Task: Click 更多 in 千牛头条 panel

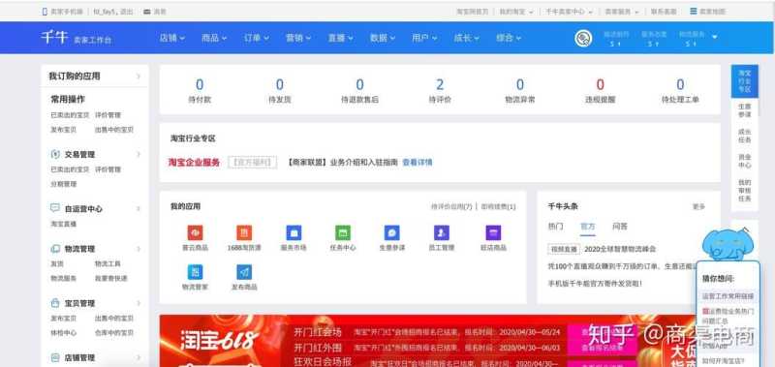Action: pyautogui.click(x=698, y=207)
